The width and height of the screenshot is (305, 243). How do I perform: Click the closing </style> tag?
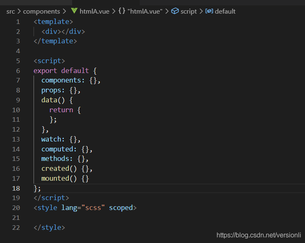coord(49,227)
